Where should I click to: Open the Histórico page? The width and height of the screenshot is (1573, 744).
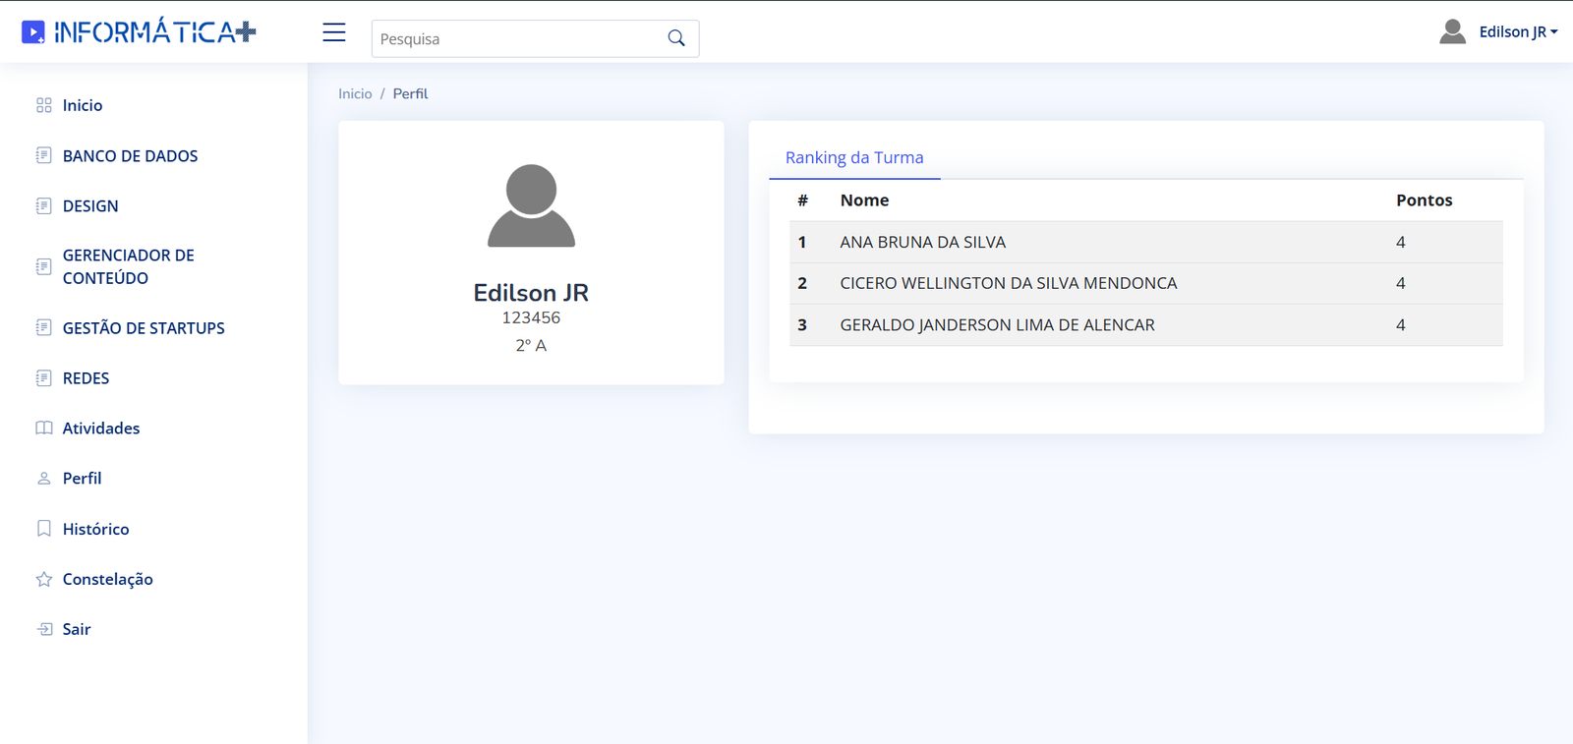click(95, 529)
